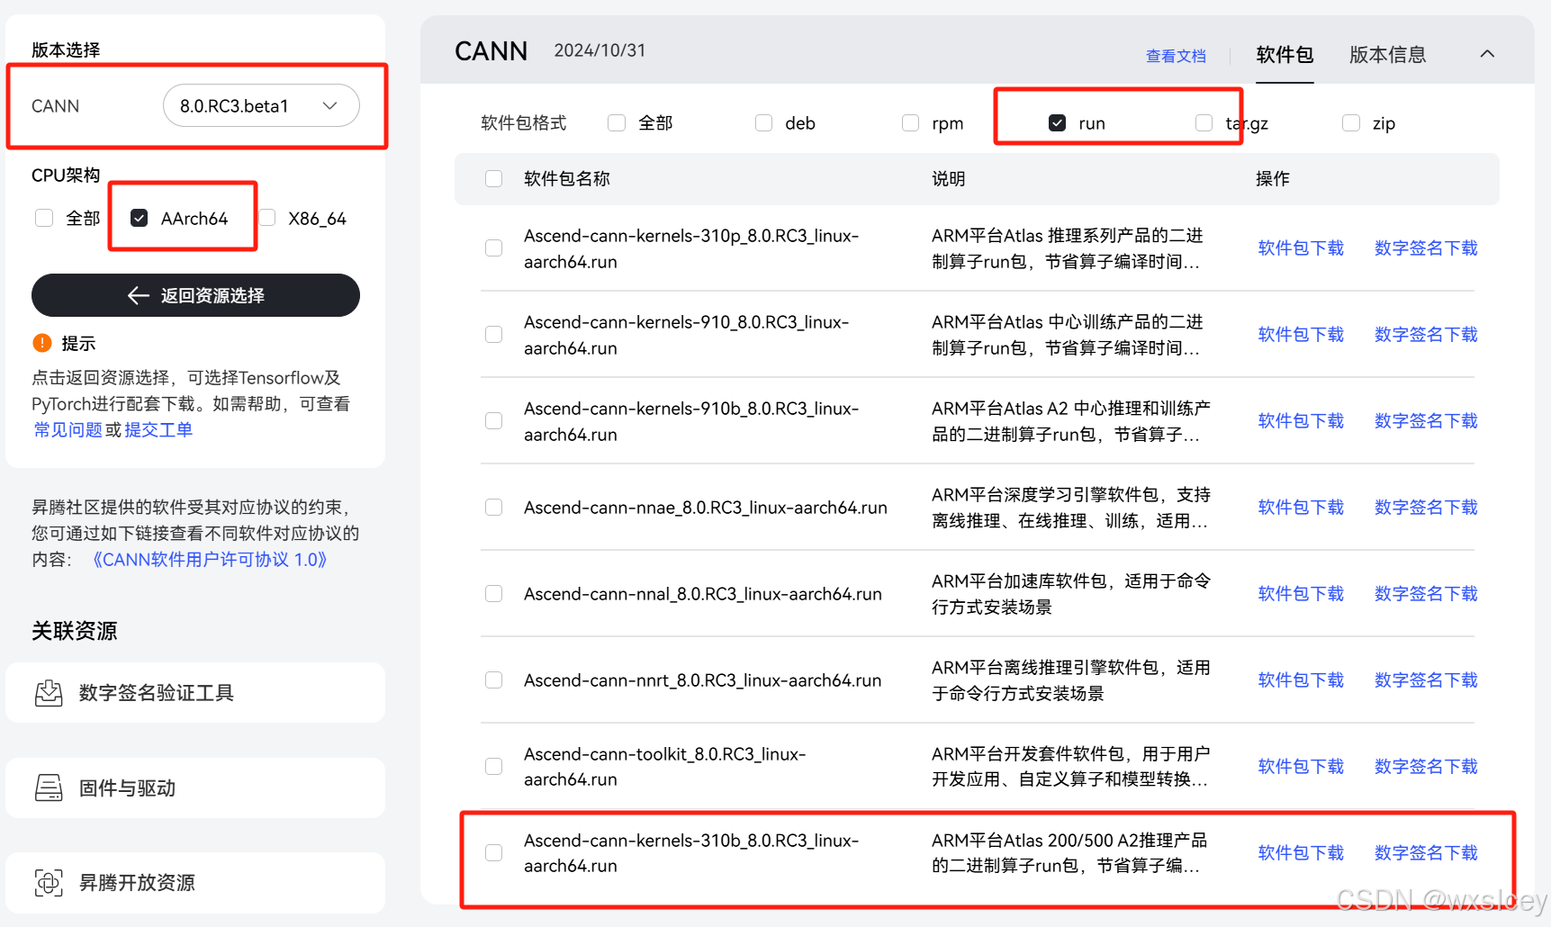Screen dimensions: 1551x927
Task: Open the CANN软件用户许可协议 1.0 link
Action: point(211,559)
